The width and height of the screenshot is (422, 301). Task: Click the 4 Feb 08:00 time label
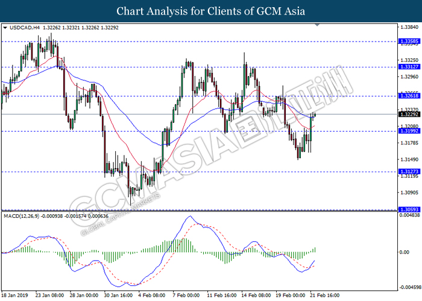[x=151, y=295]
